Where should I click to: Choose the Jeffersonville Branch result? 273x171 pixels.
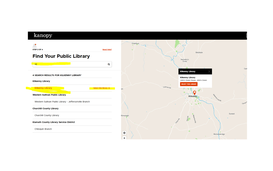(62, 102)
